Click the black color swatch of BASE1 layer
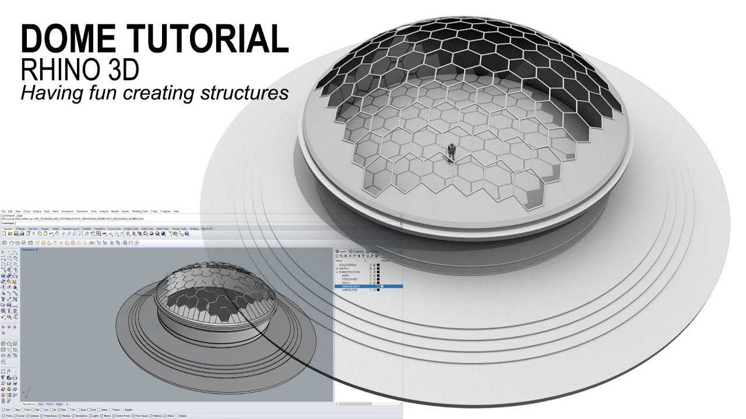 click(378, 276)
